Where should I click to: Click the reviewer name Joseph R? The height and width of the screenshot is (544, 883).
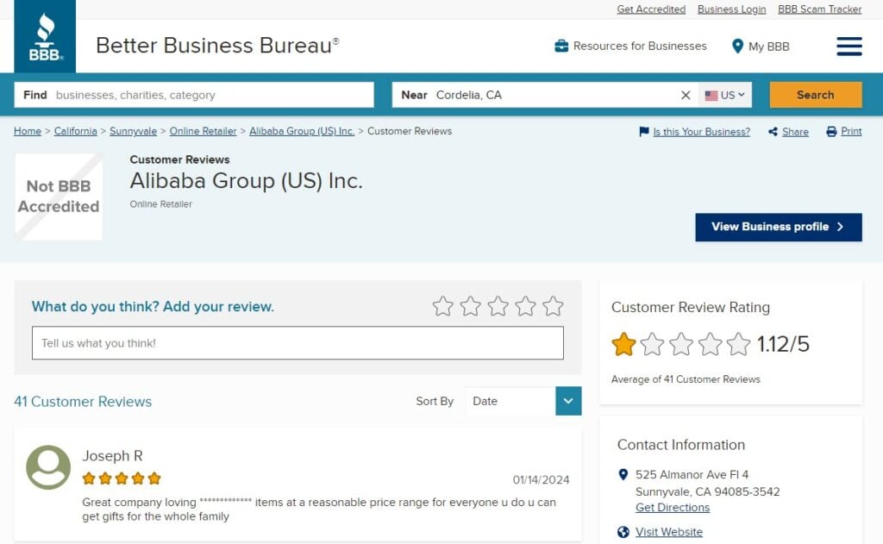(x=113, y=455)
